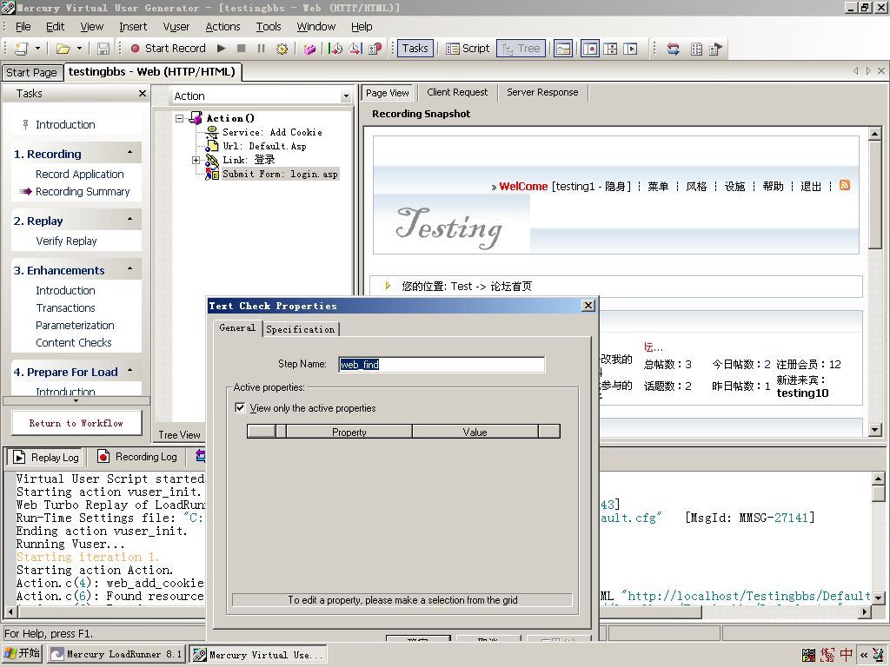Viewport: 890px width, 667px height.
Task: Switch to Script view
Action: (468, 49)
